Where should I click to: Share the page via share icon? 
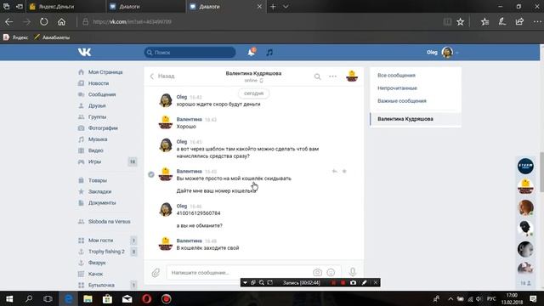click(519, 22)
